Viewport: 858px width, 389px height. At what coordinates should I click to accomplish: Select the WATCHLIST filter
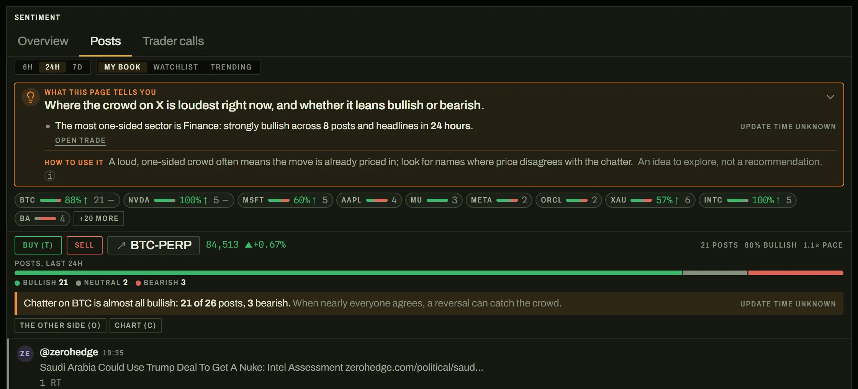(x=176, y=67)
